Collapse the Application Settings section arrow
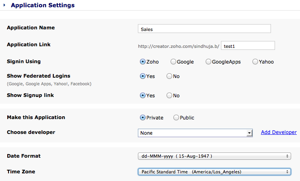 [x=4, y=6]
